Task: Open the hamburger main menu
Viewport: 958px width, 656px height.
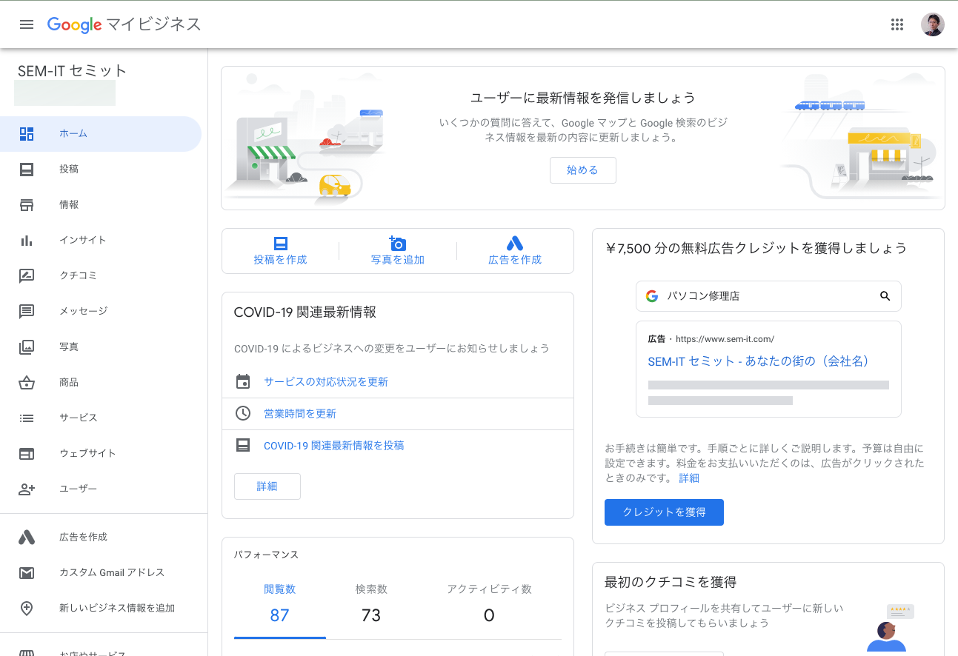Action: (x=27, y=24)
